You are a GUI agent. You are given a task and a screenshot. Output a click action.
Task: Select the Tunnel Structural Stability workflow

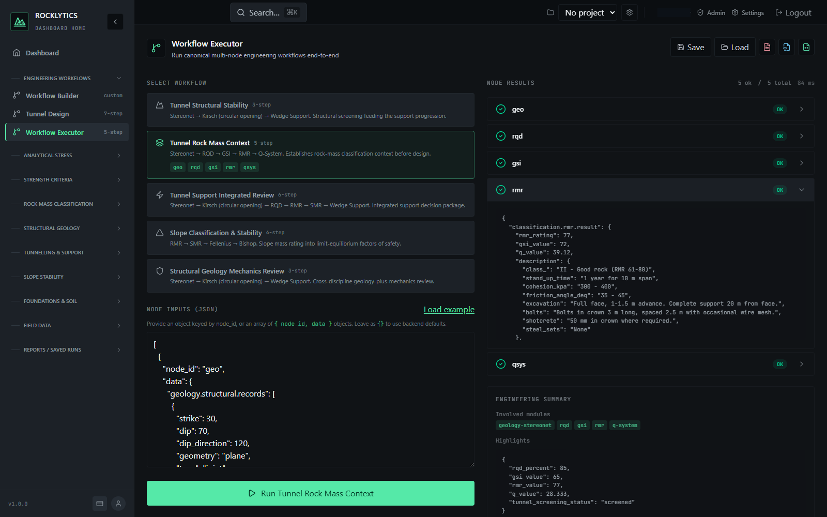(311, 110)
